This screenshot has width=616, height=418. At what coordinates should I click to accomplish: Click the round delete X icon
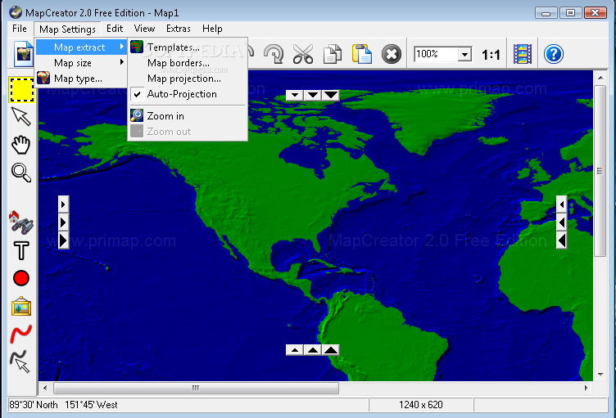tap(392, 54)
